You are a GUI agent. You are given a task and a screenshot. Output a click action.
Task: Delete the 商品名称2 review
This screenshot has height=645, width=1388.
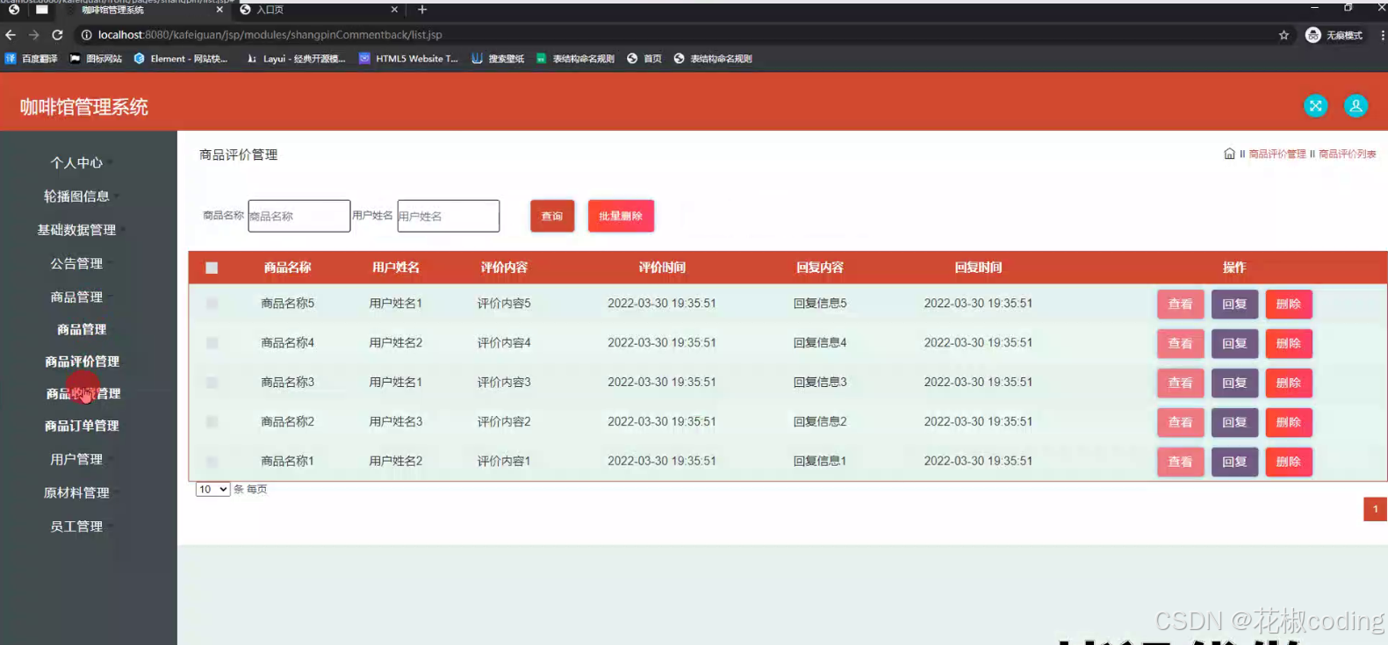(x=1289, y=423)
